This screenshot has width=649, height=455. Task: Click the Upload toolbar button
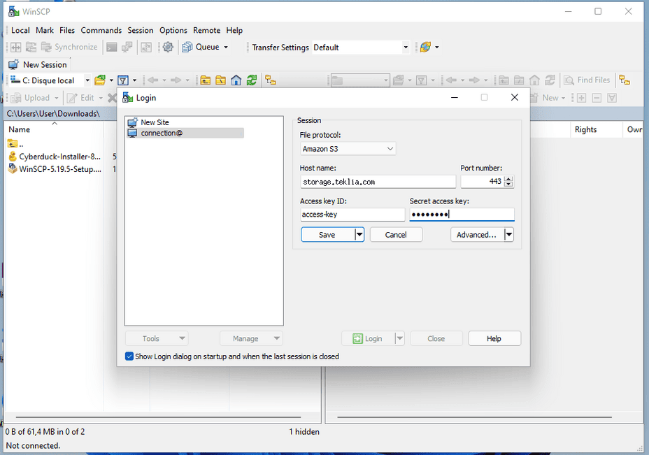click(30, 98)
